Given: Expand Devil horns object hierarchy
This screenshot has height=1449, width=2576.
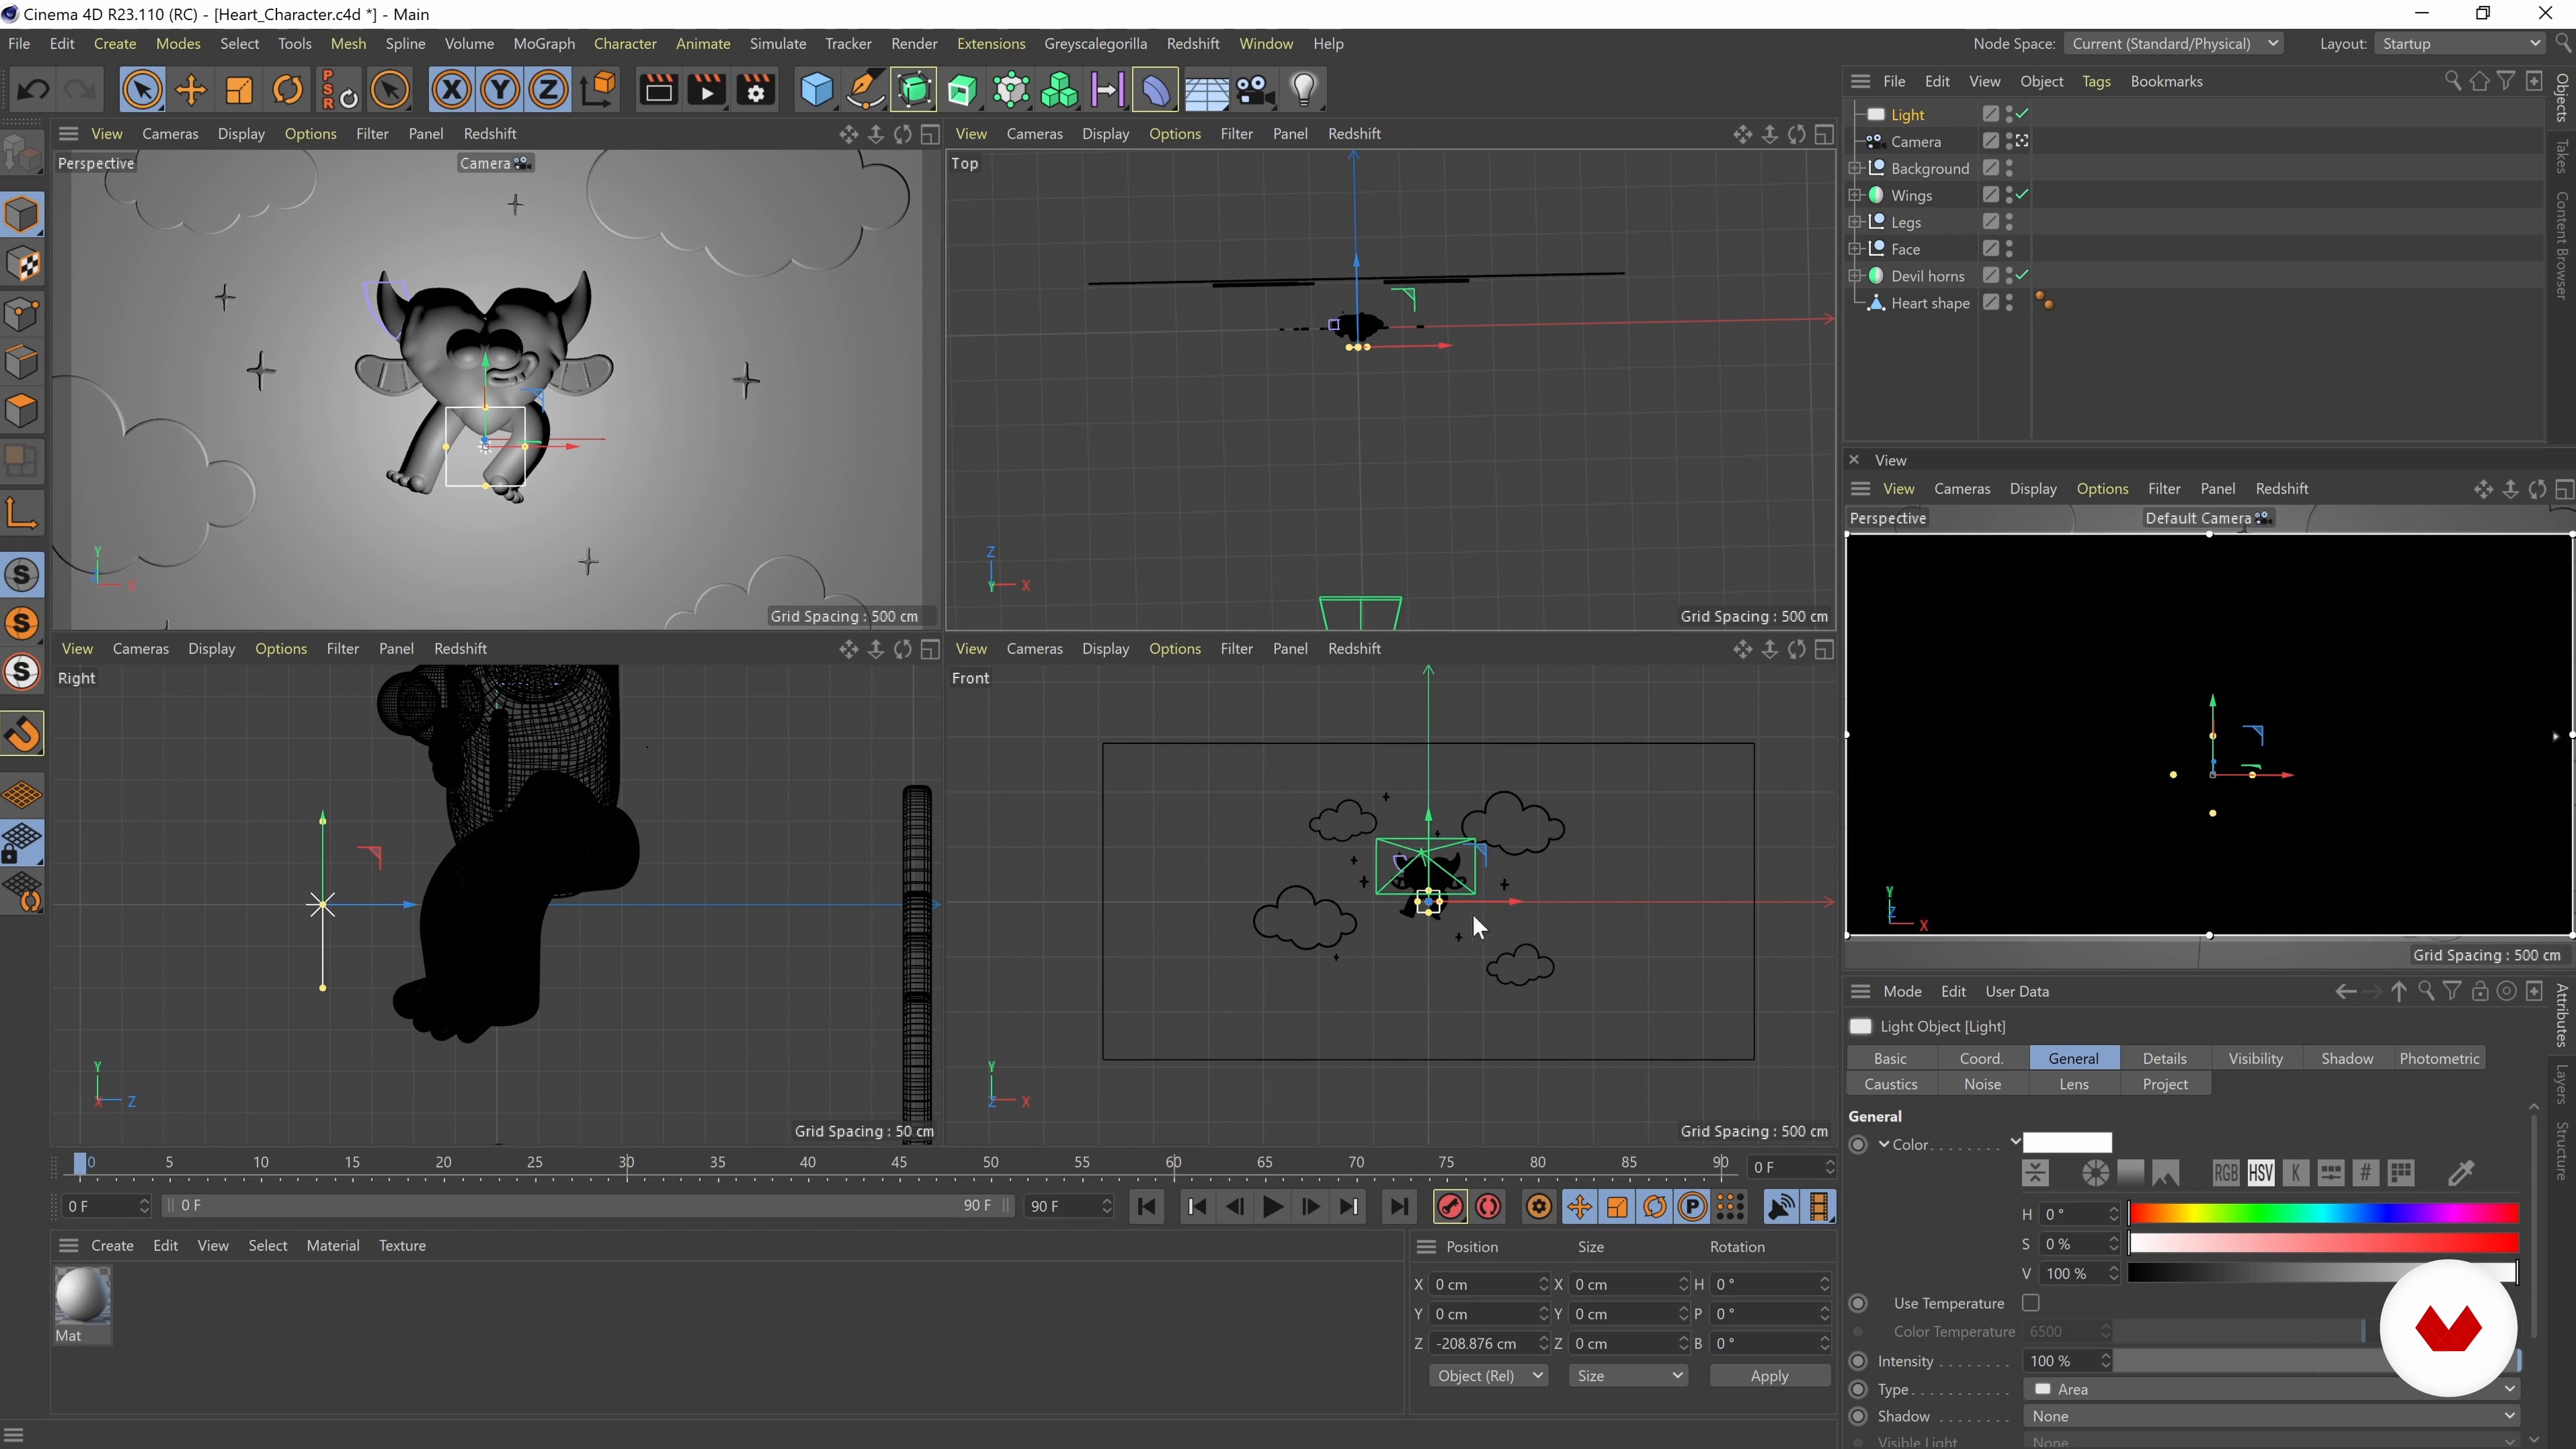Looking at the screenshot, I should click(x=1855, y=275).
